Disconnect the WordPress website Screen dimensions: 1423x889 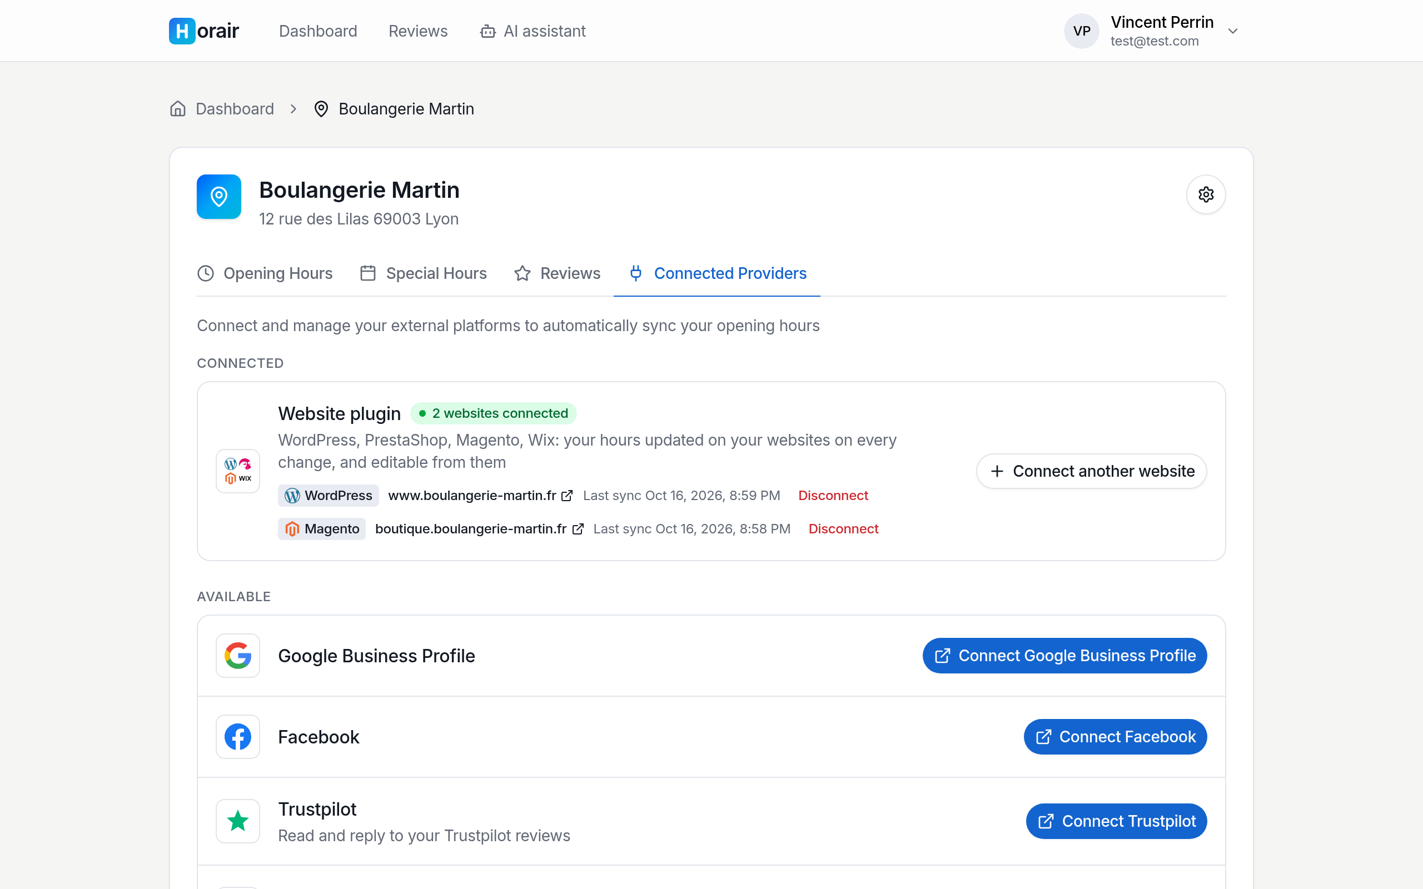point(833,496)
